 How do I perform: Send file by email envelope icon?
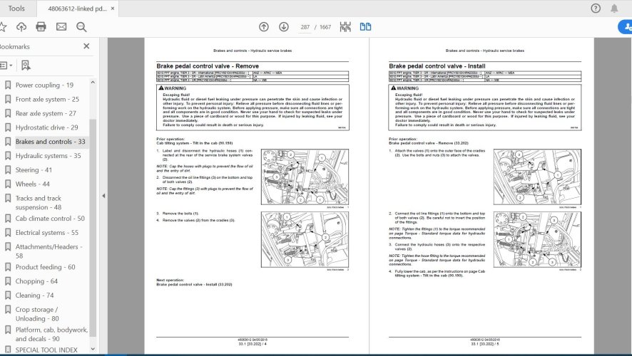[61, 27]
